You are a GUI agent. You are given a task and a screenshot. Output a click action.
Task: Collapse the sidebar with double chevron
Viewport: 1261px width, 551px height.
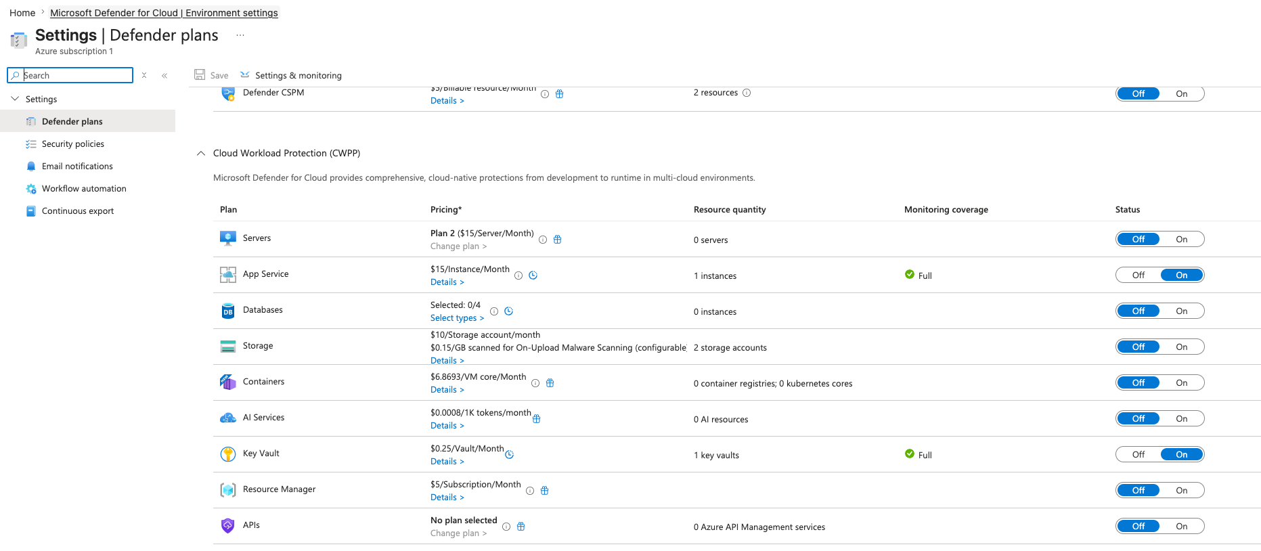pyautogui.click(x=164, y=75)
